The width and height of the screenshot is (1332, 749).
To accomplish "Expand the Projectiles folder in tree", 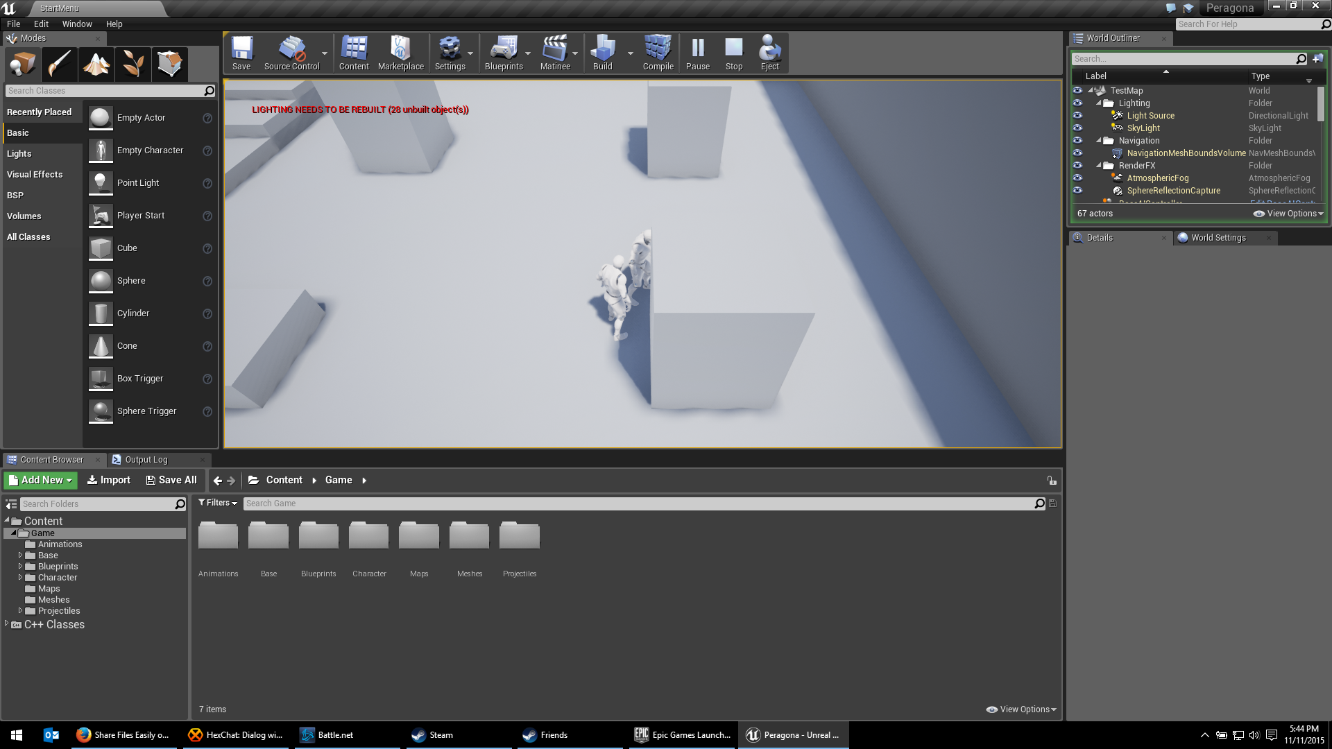I will coord(20,611).
